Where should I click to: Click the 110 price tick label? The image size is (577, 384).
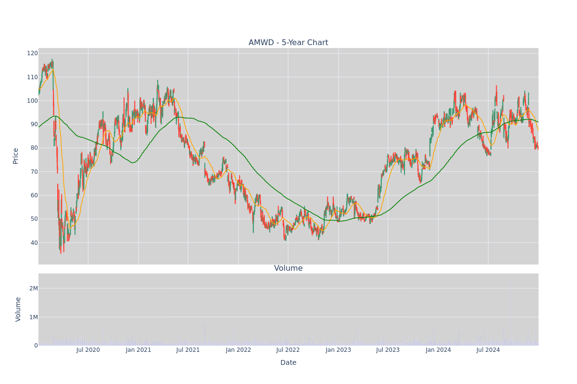32,77
